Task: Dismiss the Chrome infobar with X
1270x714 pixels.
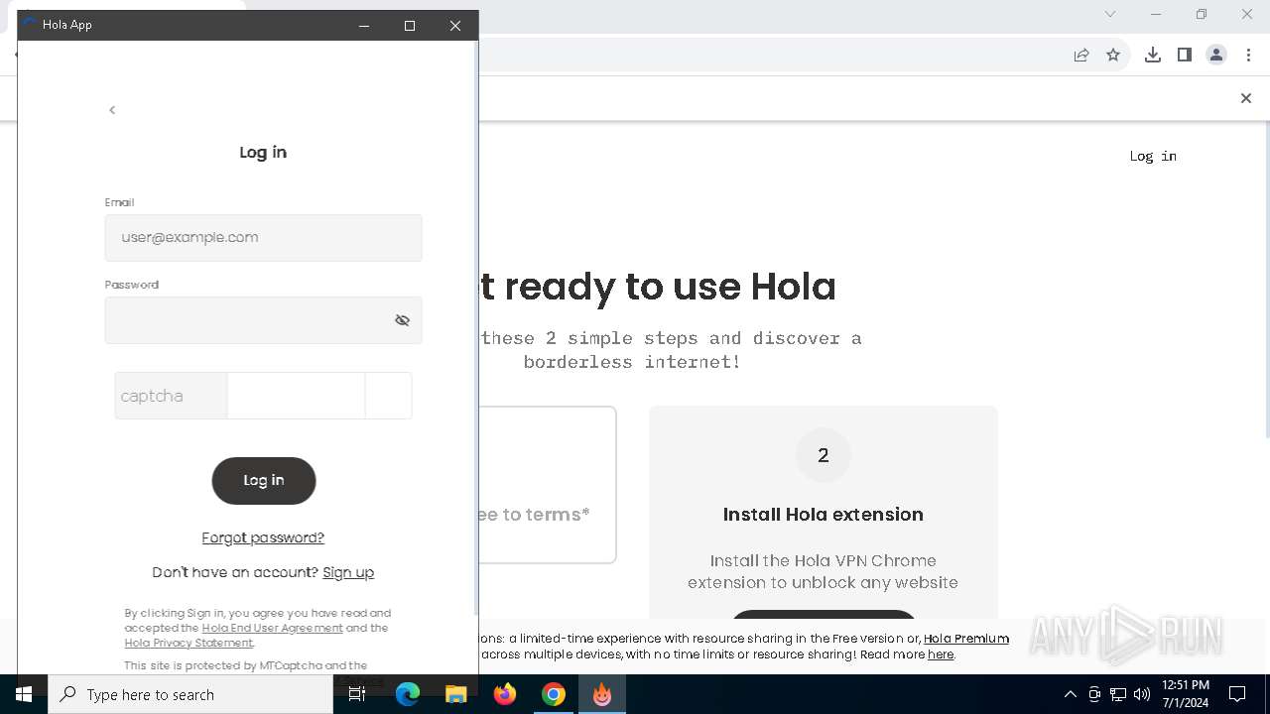Action: tap(1246, 98)
